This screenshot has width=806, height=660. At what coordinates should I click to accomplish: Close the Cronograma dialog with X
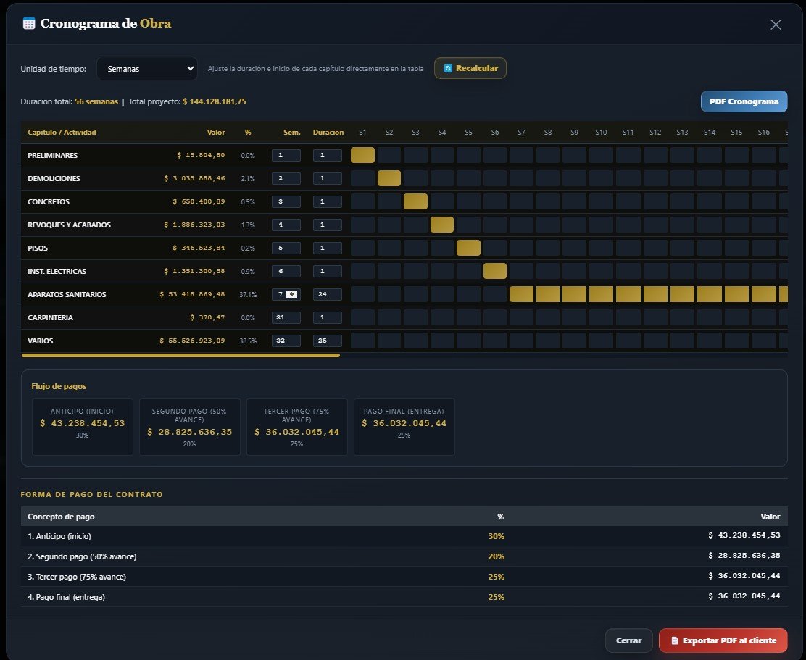point(776,25)
